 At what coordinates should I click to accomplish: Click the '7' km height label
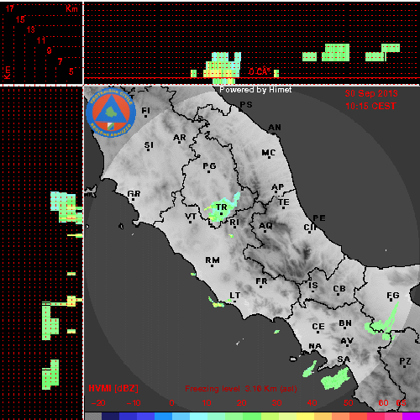(60, 61)
